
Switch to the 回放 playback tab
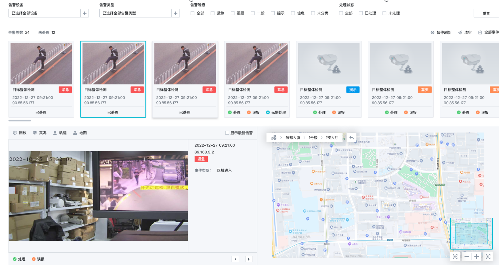click(x=20, y=133)
